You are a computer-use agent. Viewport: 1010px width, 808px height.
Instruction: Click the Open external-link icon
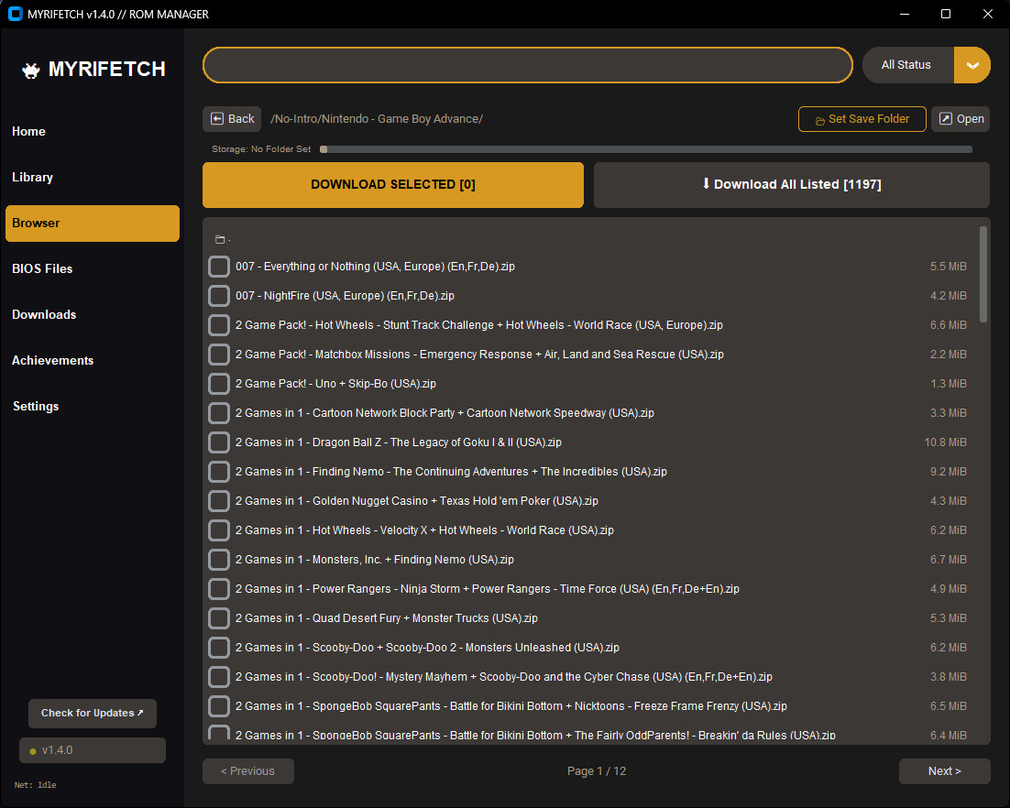[x=946, y=118]
